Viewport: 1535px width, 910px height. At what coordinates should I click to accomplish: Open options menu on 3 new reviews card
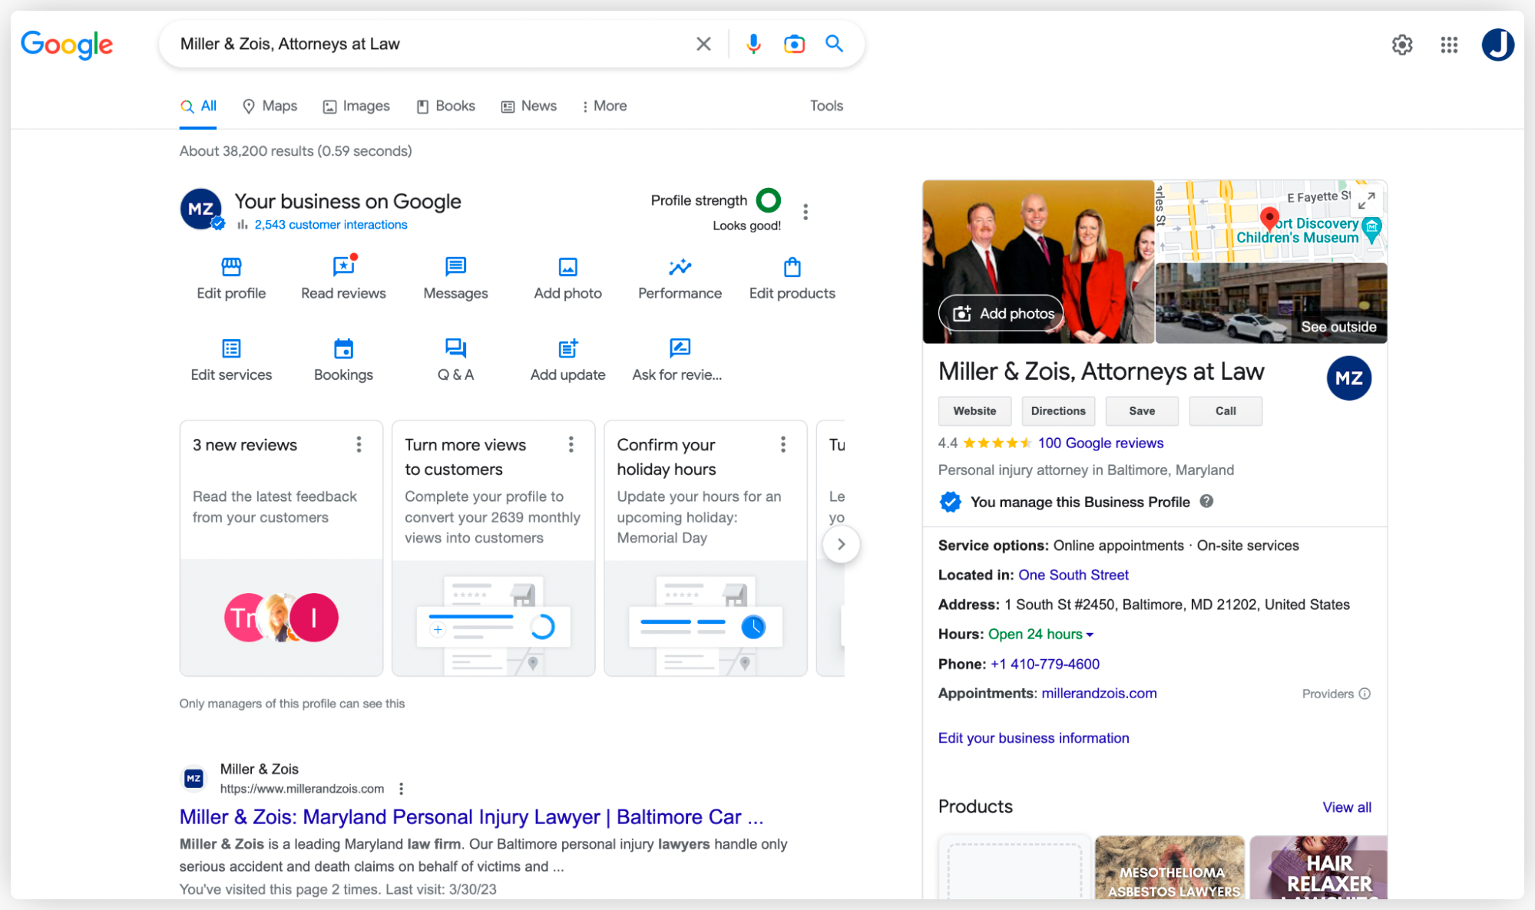tap(359, 445)
